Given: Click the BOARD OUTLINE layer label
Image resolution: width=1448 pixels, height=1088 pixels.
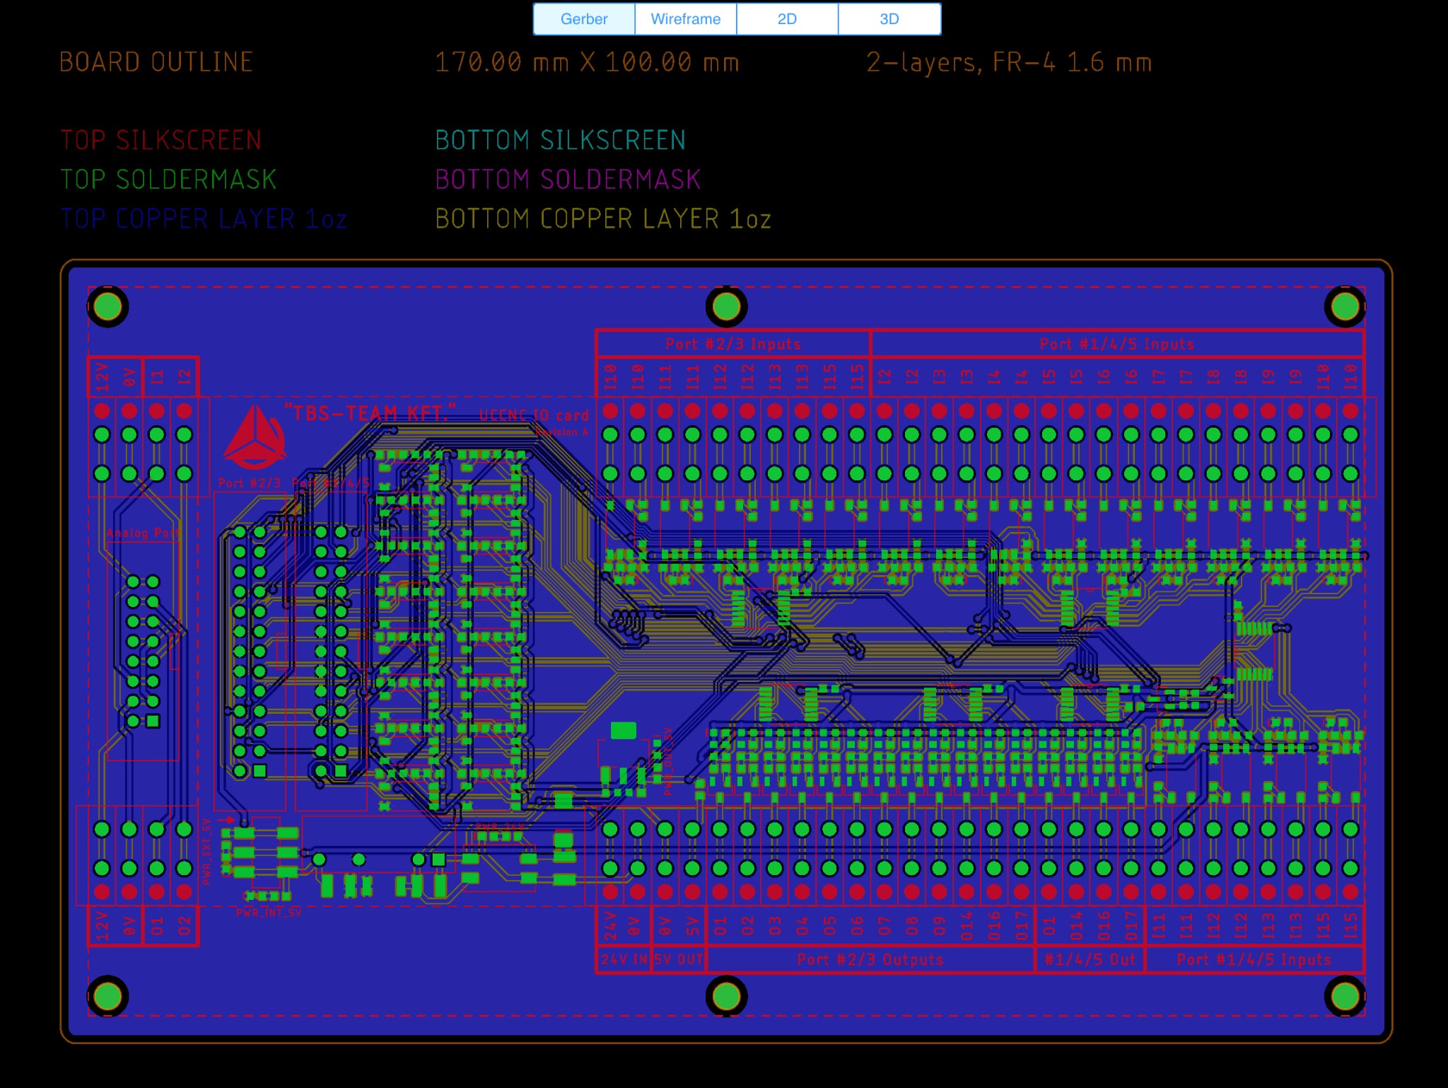Looking at the screenshot, I should point(156,62).
